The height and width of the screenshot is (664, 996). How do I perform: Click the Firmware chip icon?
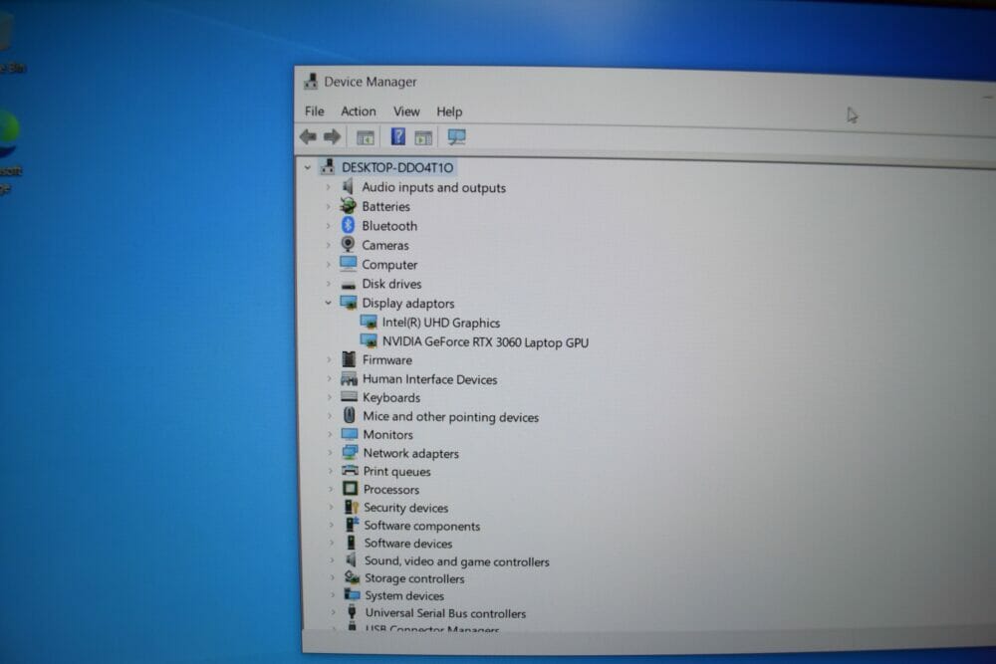point(349,359)
